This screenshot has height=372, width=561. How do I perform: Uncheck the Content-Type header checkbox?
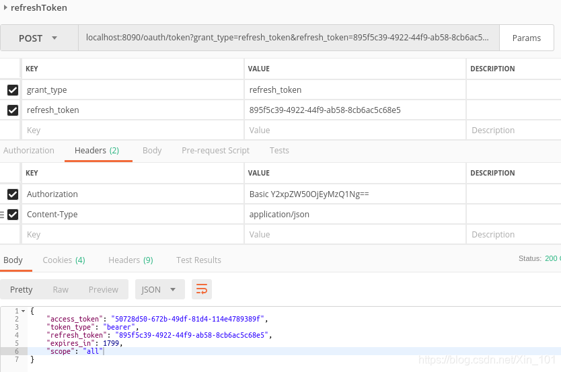point(13,215)
